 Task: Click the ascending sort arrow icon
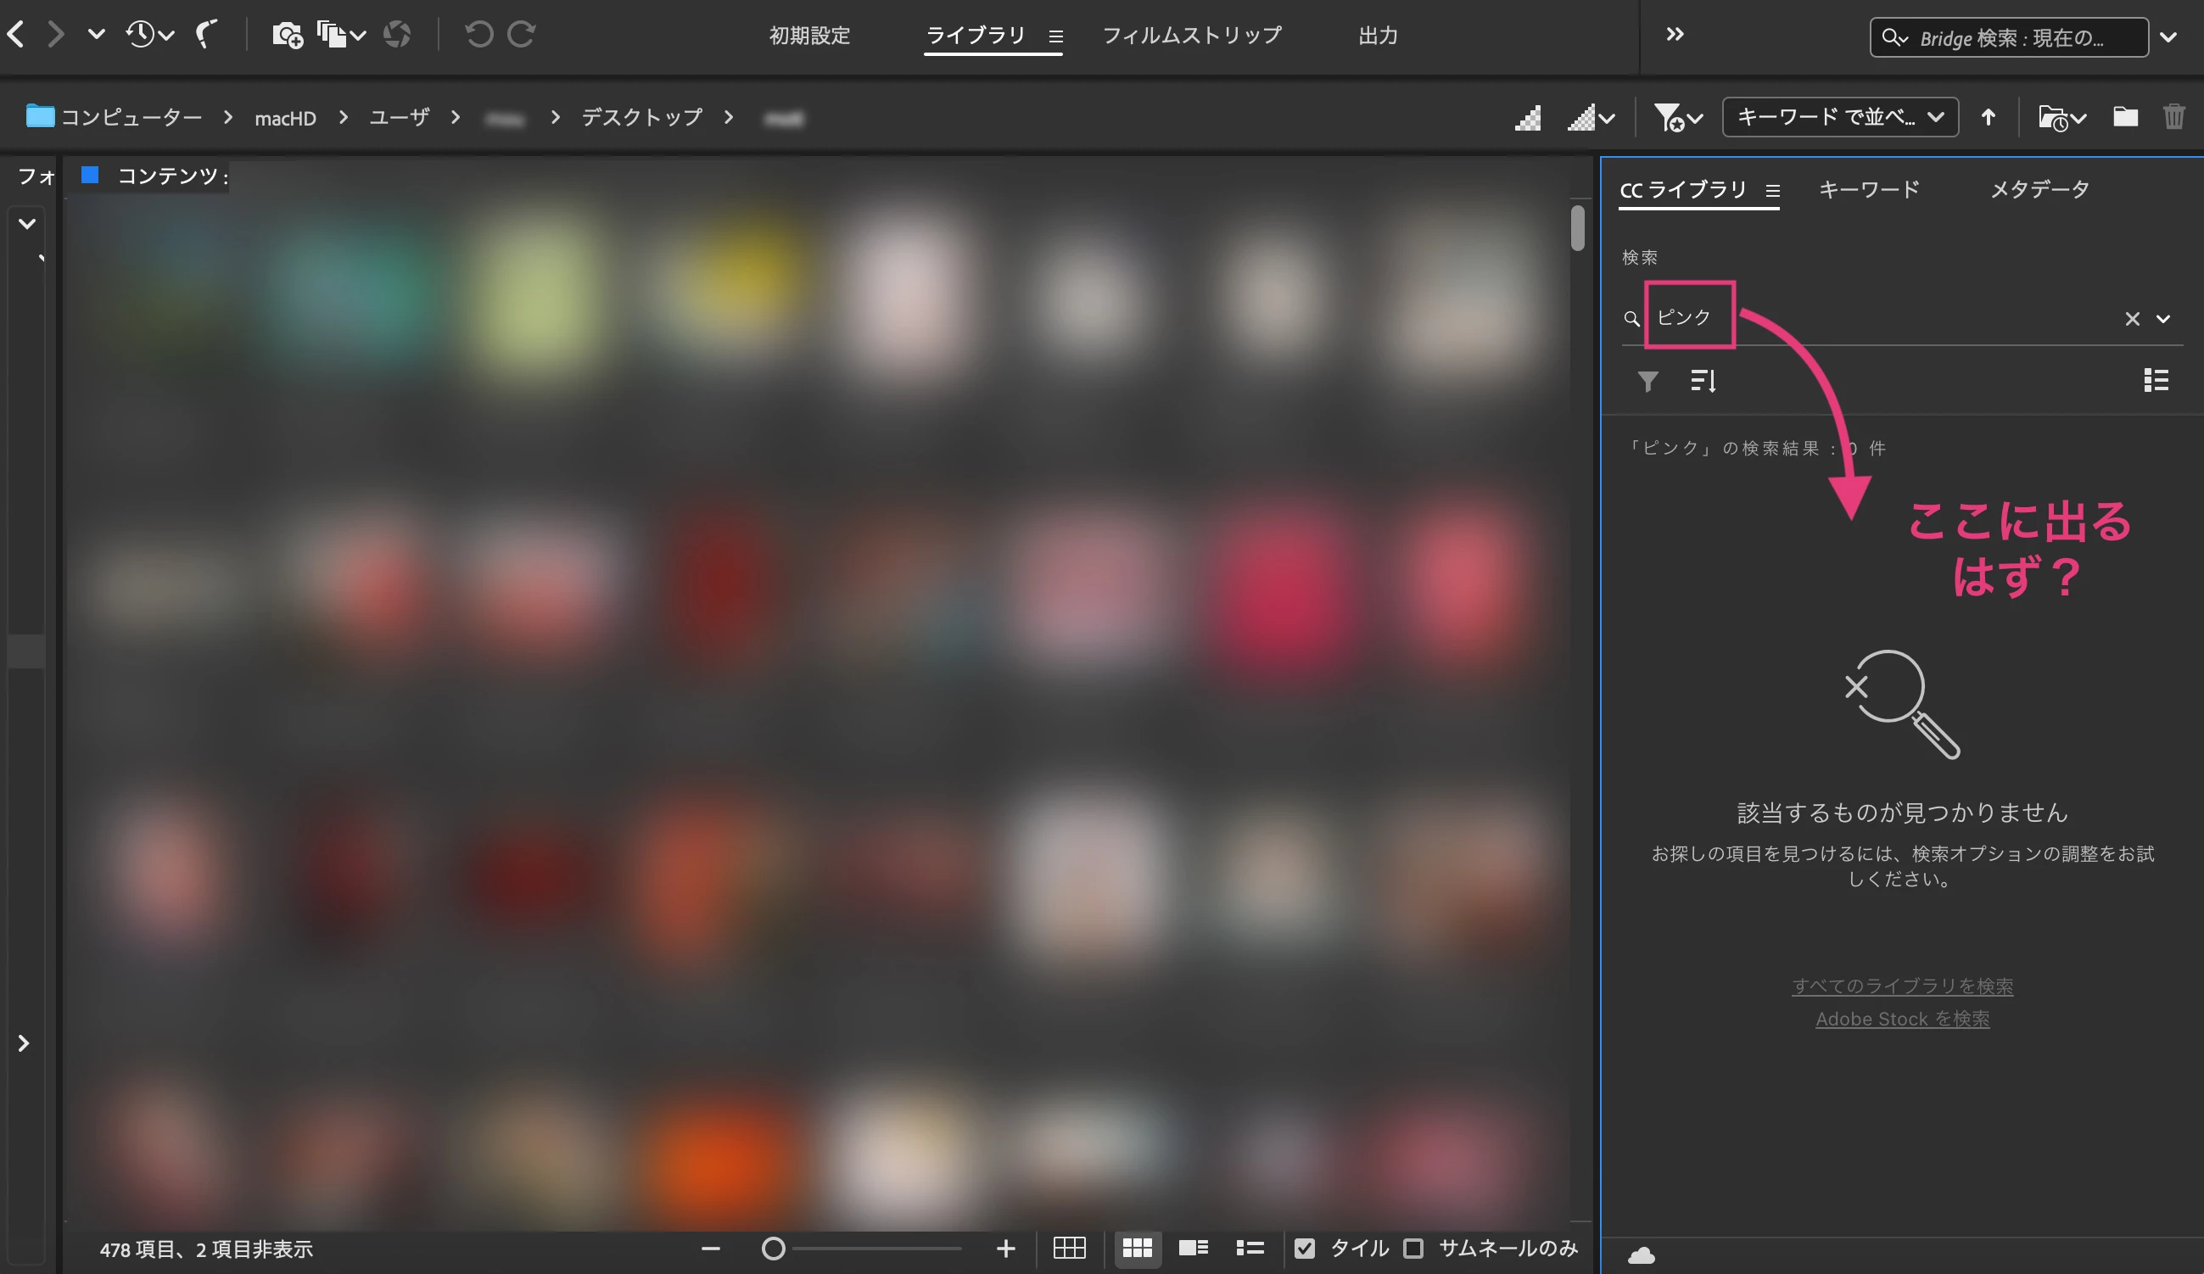1988,117
